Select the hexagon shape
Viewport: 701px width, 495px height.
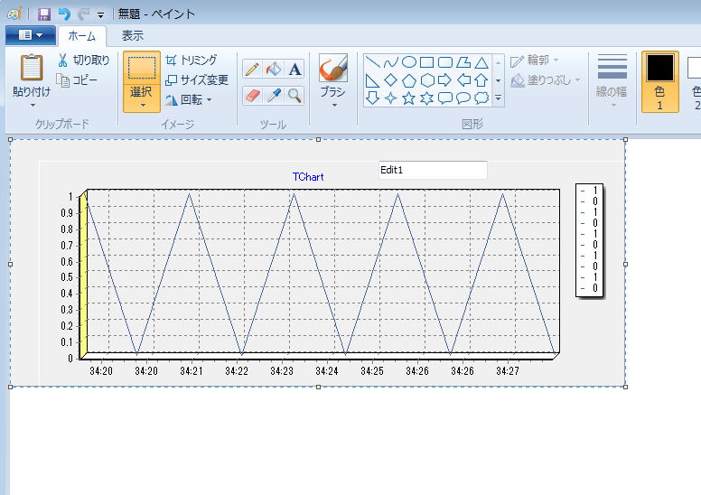[427, 80]
